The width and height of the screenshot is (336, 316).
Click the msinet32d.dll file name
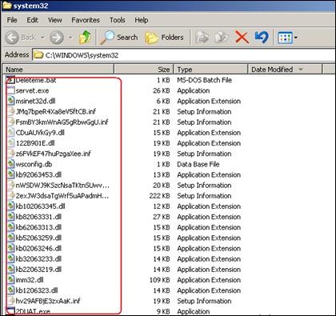tap(35, 101)
